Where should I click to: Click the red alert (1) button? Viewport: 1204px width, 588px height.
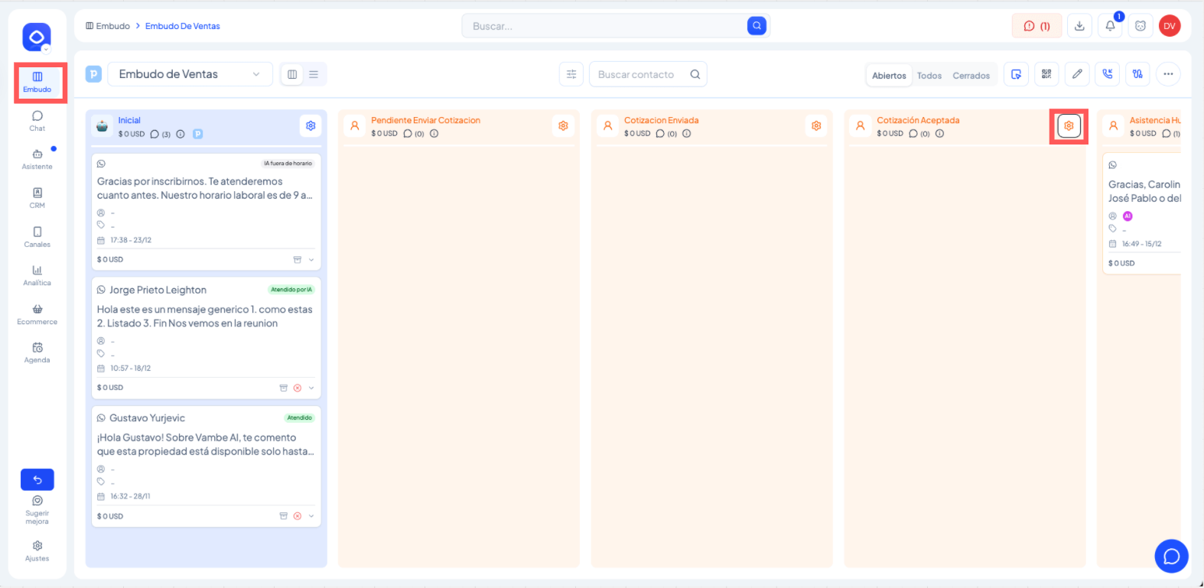click(1036, 26)
